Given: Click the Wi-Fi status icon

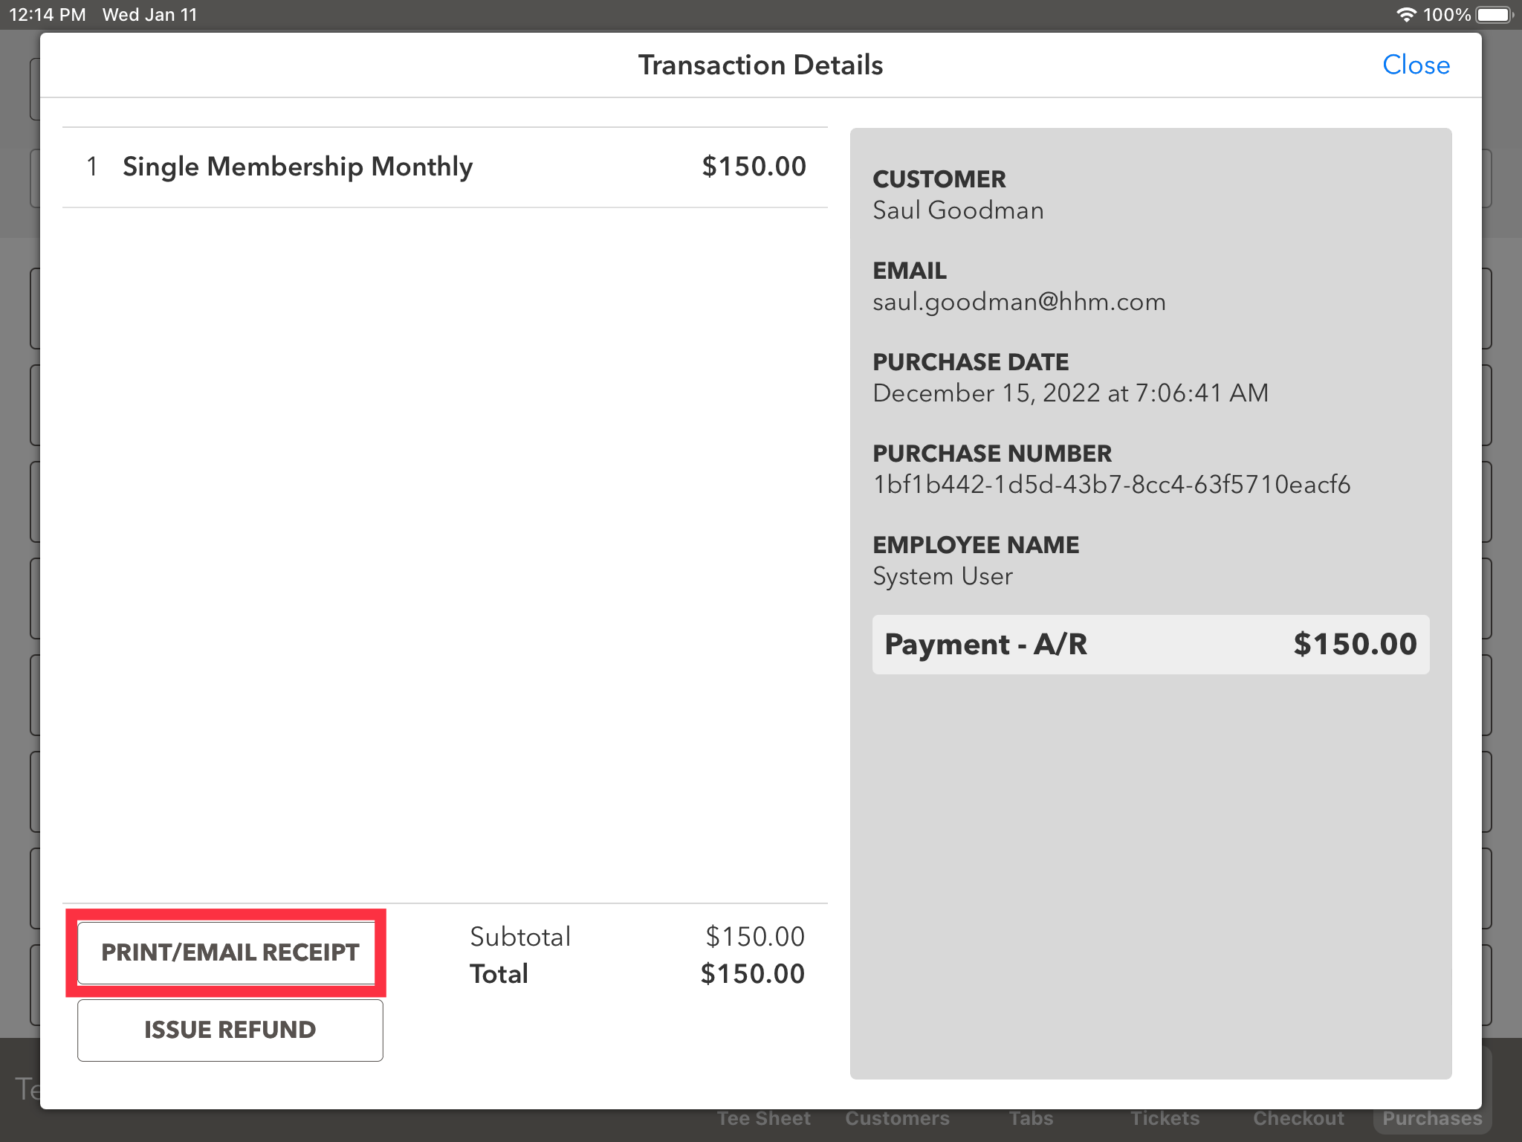Looking at the screenshot, I should [1408, 13].
